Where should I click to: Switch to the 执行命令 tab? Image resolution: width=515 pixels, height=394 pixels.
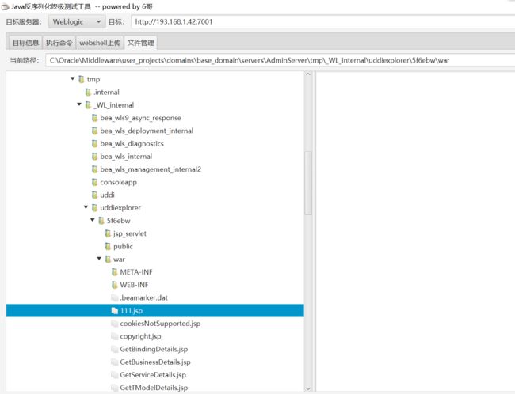[59, 43]
